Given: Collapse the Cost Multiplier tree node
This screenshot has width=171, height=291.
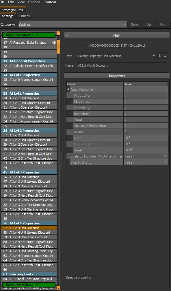Looking at the screenshot, I should coord(68,89).
